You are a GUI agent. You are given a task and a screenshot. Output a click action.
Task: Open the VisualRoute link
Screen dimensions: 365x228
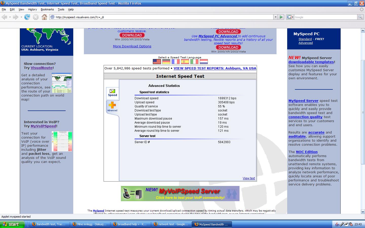(42, 68)
